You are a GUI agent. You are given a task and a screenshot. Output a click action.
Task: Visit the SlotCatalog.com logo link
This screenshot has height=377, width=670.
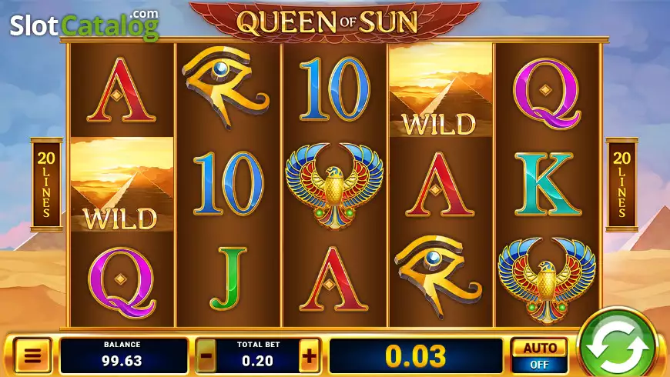click(84, 25)
